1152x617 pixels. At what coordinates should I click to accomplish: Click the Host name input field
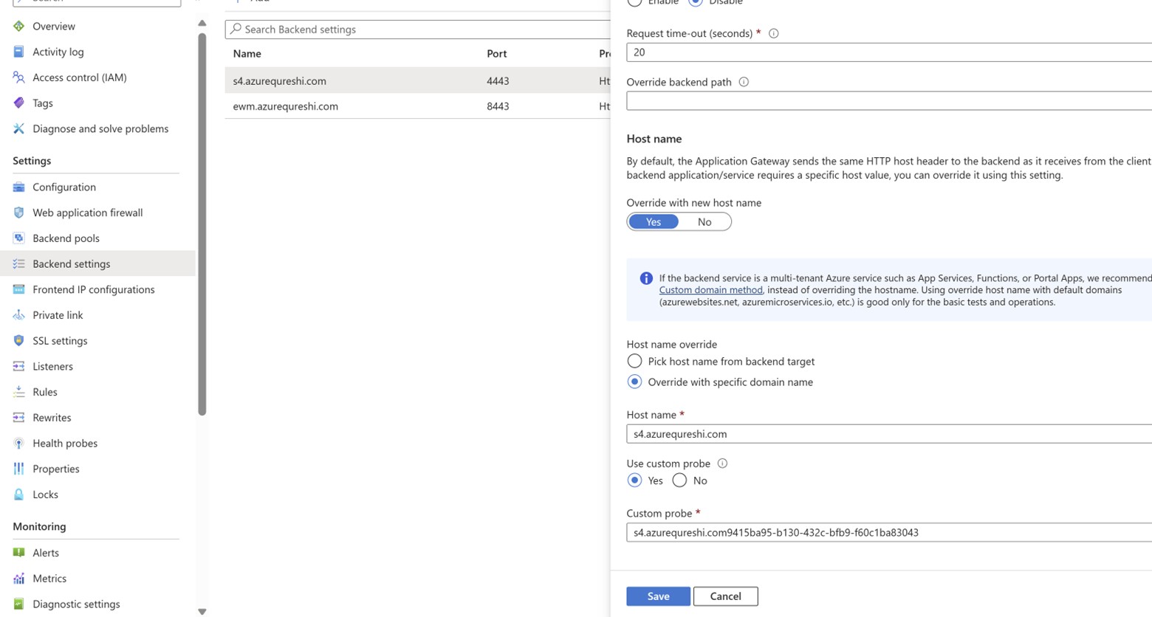pyautogui.click(x=889, y=434)
